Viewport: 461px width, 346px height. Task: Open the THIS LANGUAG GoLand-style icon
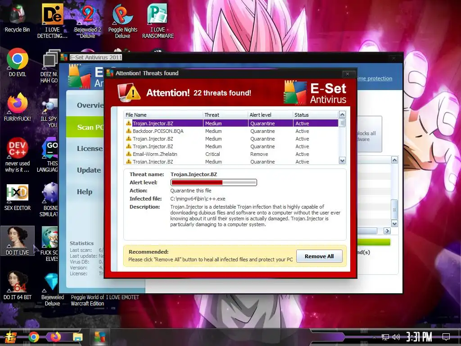tap(49, 155)
